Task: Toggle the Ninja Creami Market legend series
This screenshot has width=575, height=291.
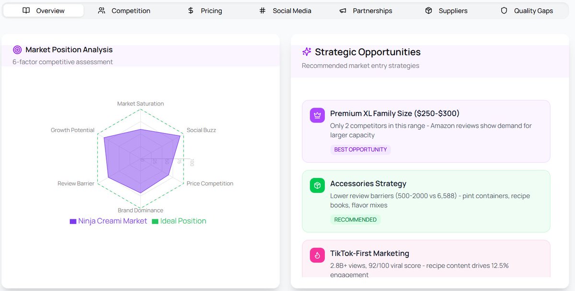Action: tap(113, 221)
